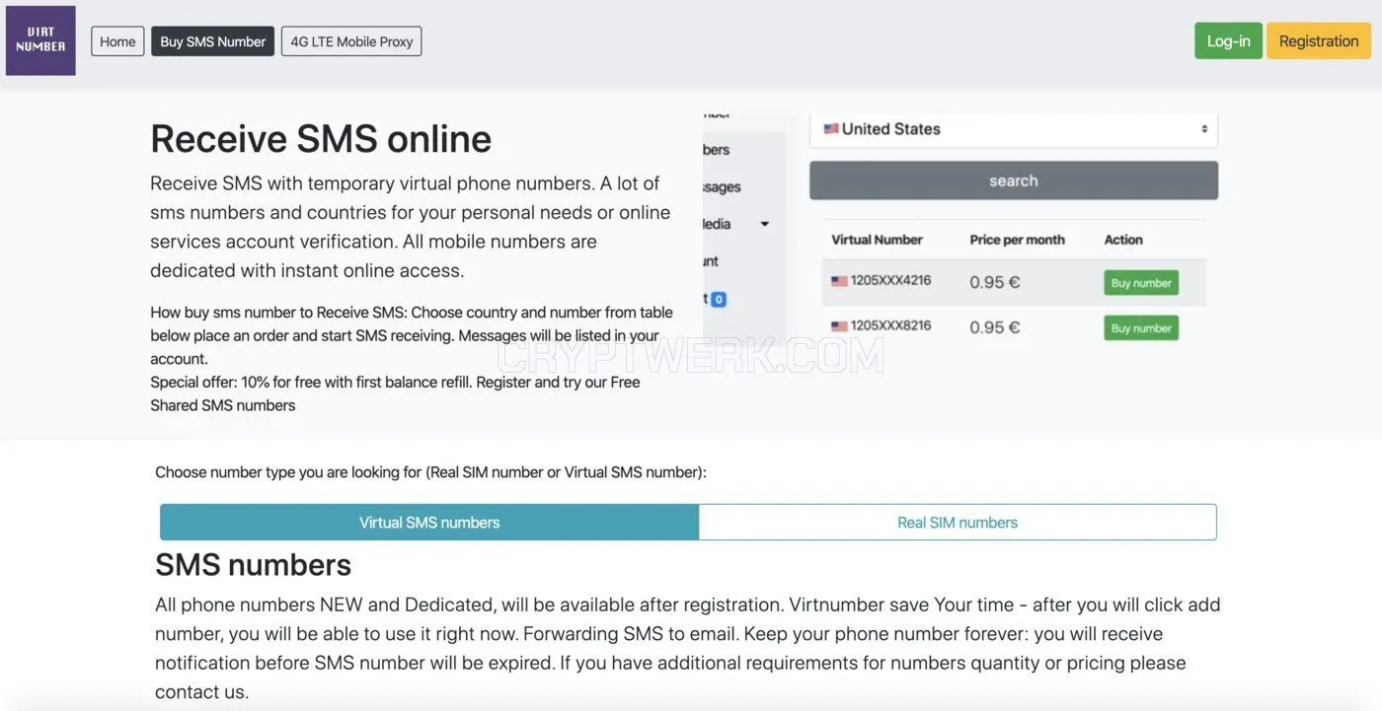Click the Receive SMS online heading
Image resolution: width=1382 pixels, height=711 pixels.
[x=321, y=139]
